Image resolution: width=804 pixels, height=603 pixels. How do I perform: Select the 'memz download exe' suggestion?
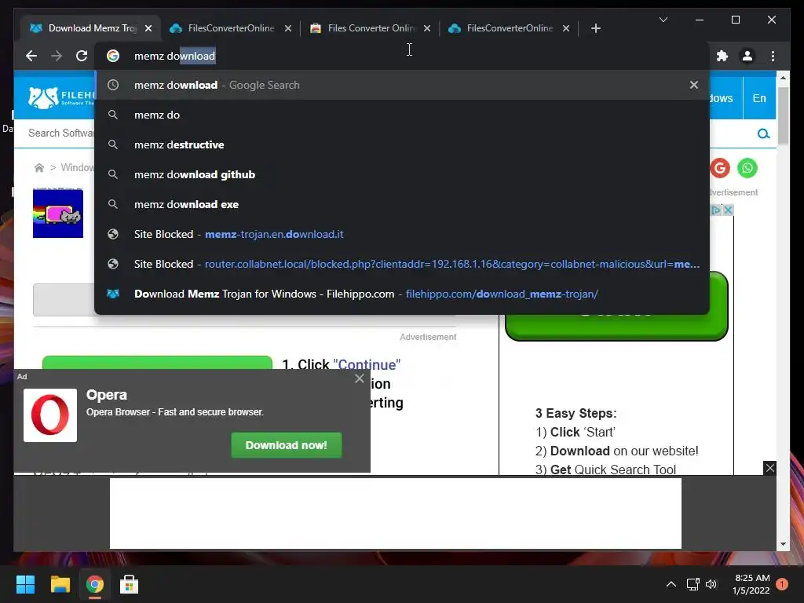pyautogui.click(x=402, y=204)
